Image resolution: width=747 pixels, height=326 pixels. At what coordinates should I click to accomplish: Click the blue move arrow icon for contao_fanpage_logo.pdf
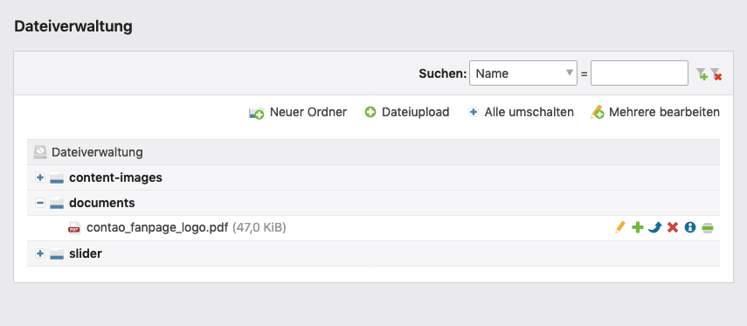(655, 228)
